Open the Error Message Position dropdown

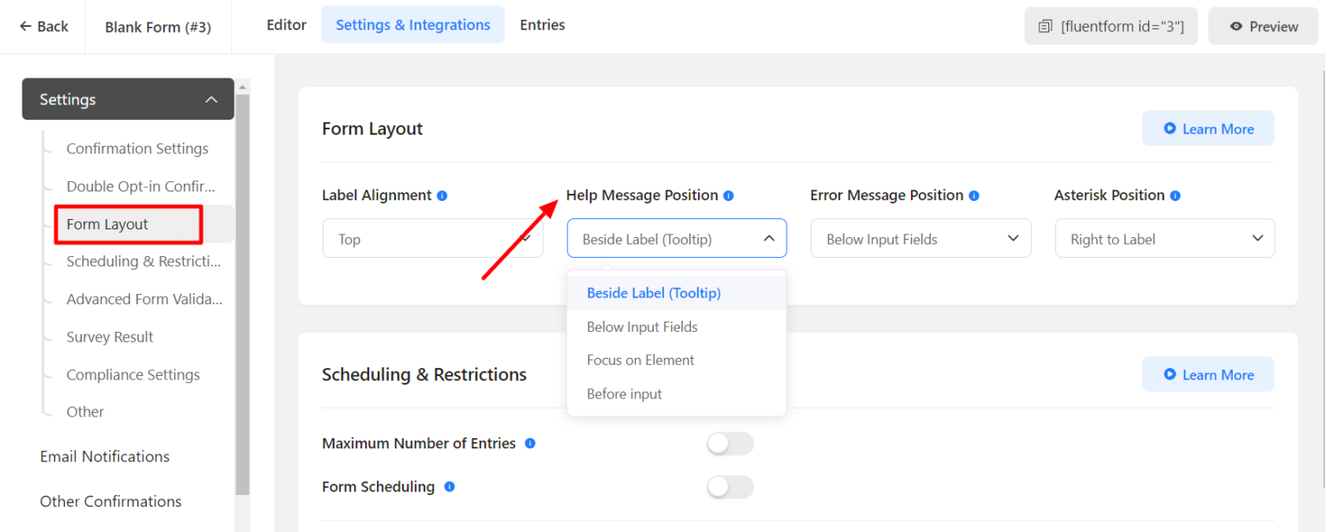point(920,238)
